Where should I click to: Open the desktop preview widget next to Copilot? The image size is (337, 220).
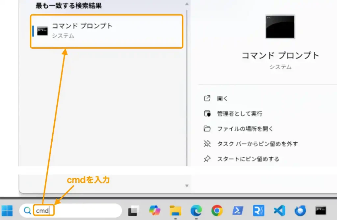pos(133,211)
